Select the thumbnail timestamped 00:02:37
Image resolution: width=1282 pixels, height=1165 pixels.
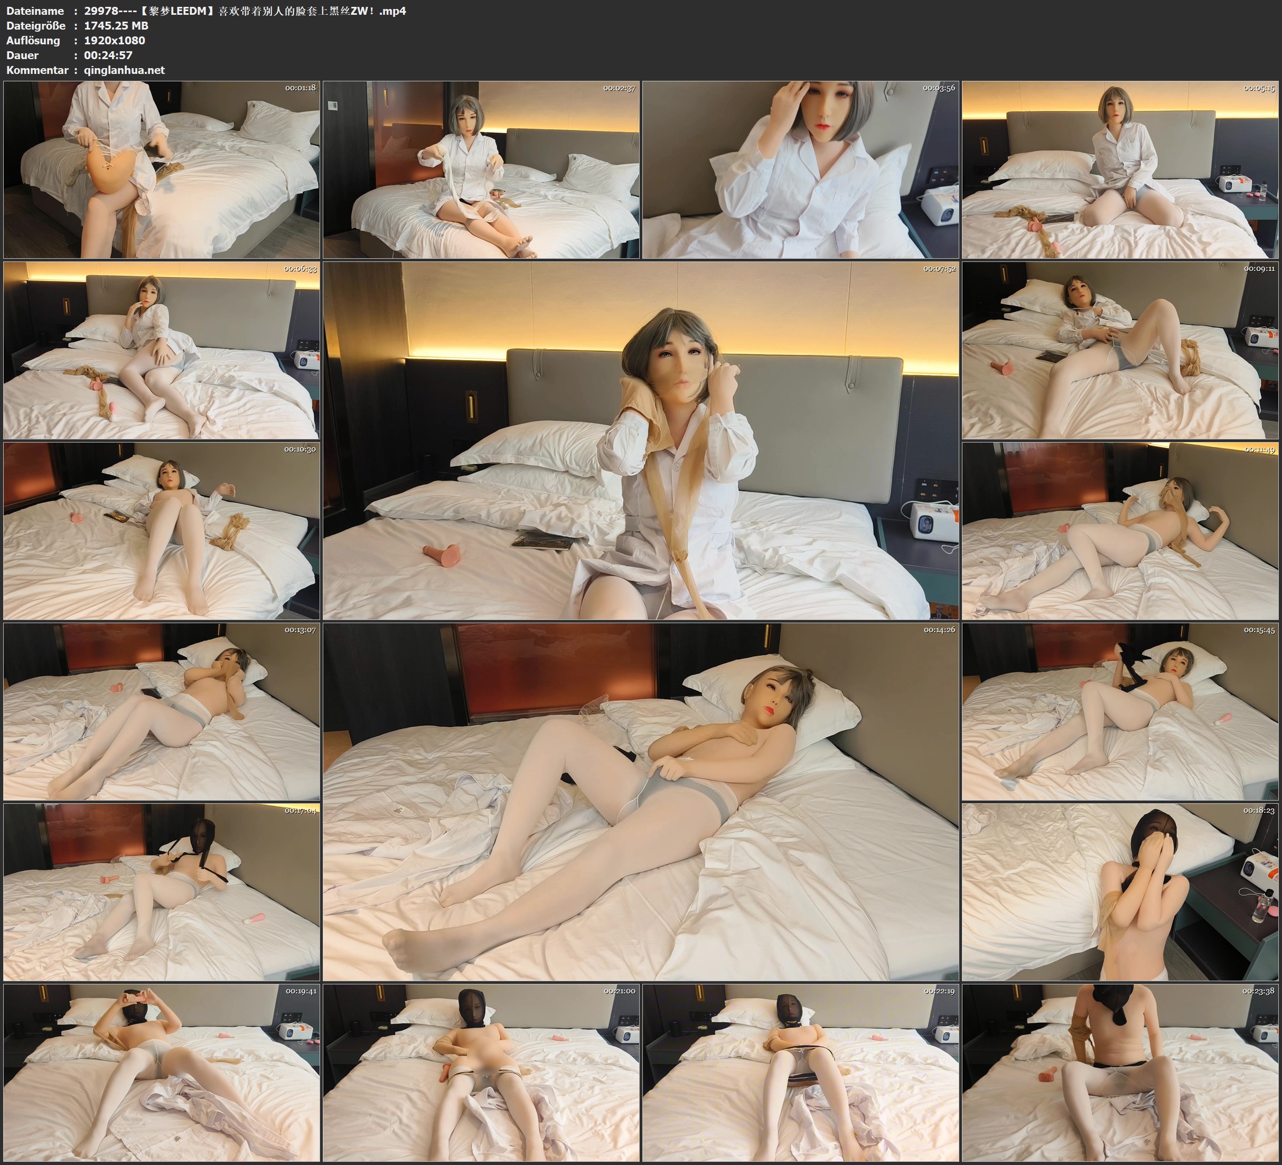click(481, 170)
